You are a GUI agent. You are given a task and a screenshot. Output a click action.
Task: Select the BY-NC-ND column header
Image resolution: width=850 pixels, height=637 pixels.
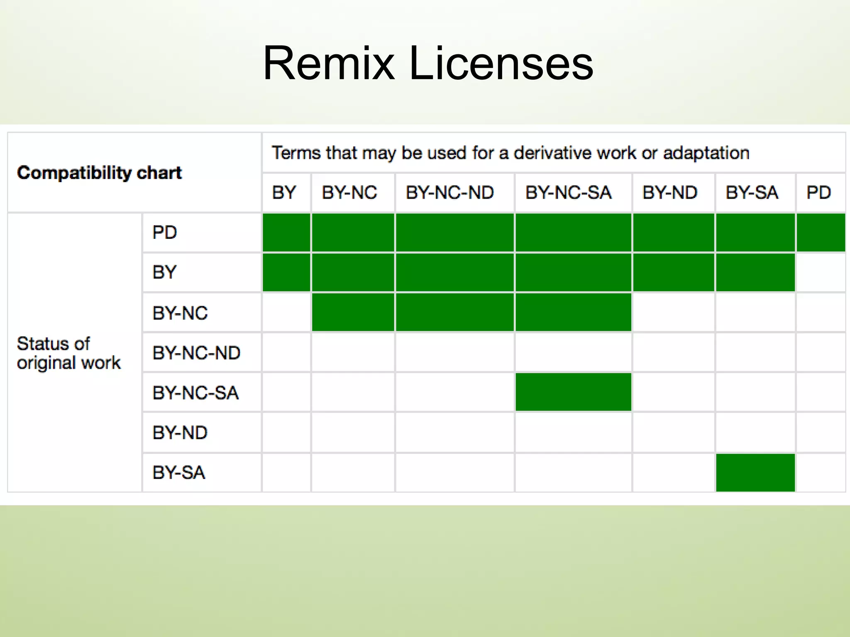(x=450, y=192)
